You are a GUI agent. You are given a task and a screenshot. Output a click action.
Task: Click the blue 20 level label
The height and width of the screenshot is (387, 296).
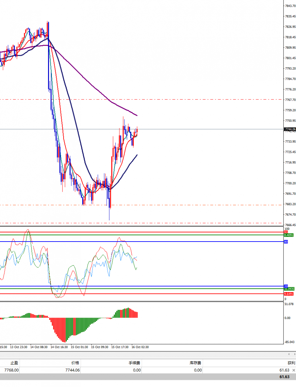(x=286, y=286)
